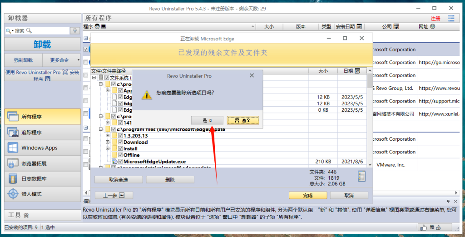Collapse the 文件系统 root tree node
The image size is (465, 237).
coord(94,78)
